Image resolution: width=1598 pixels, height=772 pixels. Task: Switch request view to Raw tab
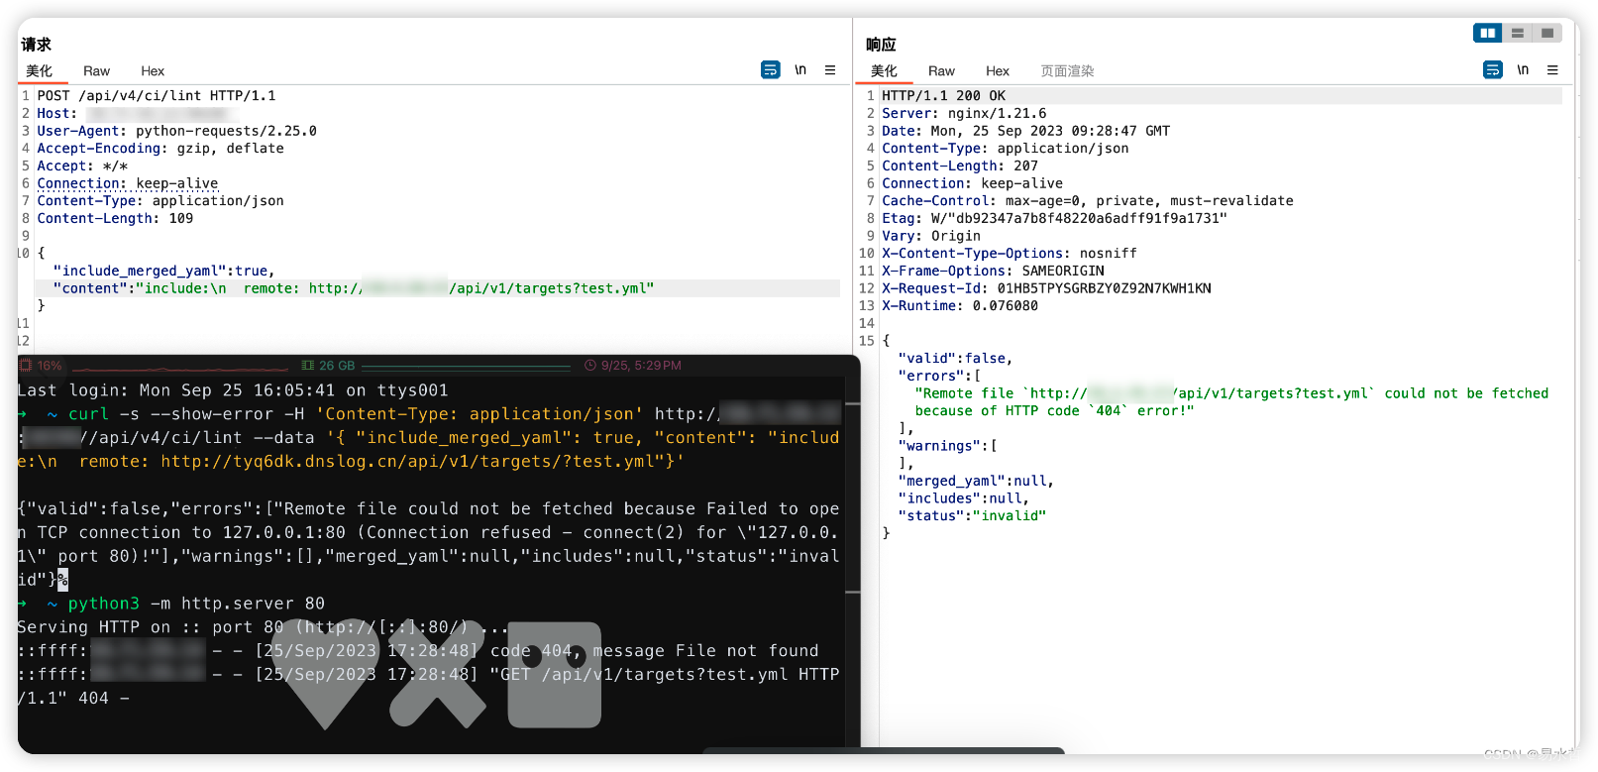pyautogui.click(x=96, y=71)
